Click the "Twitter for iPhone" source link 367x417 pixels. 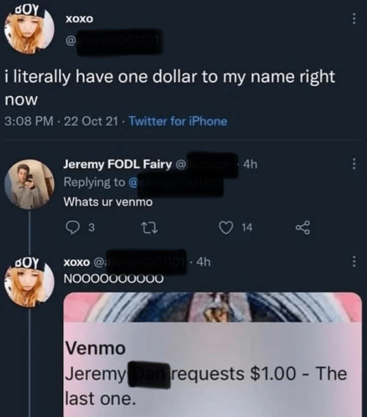tap(178, 121)
